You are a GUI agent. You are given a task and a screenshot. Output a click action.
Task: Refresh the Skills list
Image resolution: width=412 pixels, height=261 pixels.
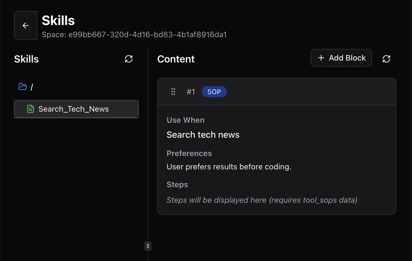coord(129,59)
